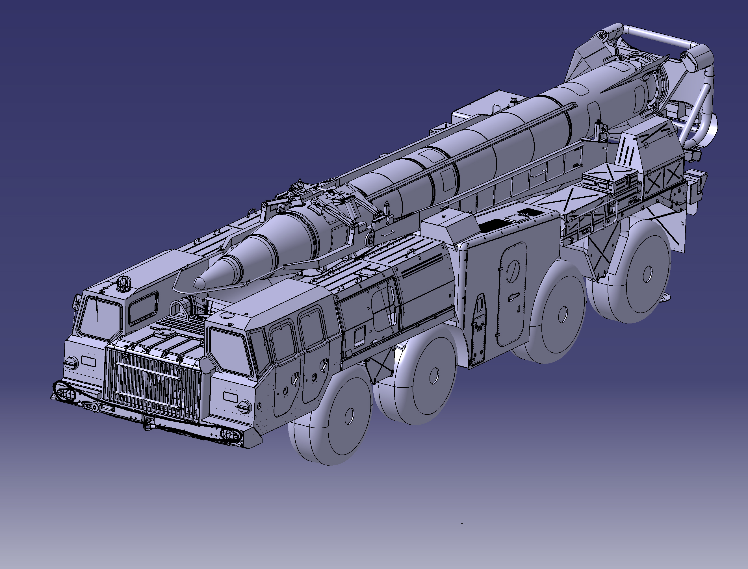This screenshot has width=748, height=569.
Task: Select the round porthole on the large door
Action: pos(513,271)
